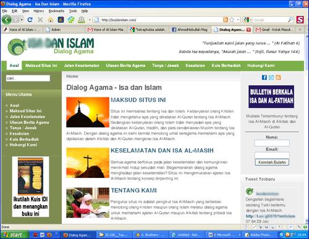
Task: Click the cari search box
Action: [28, 78]
